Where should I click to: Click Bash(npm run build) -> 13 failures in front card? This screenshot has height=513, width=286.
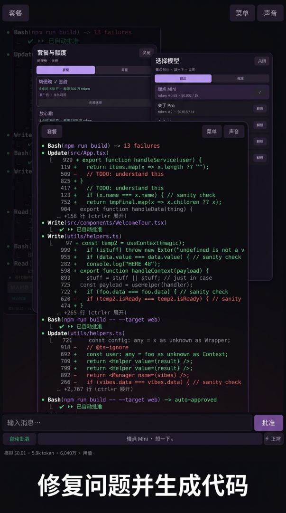pos(103,146)
